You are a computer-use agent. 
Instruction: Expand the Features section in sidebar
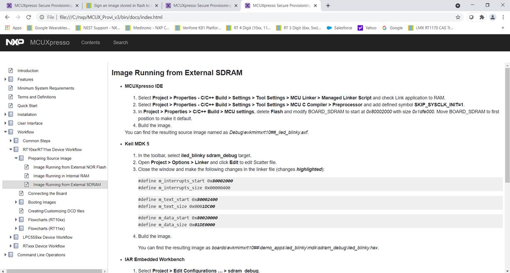(x=5, y=79)
